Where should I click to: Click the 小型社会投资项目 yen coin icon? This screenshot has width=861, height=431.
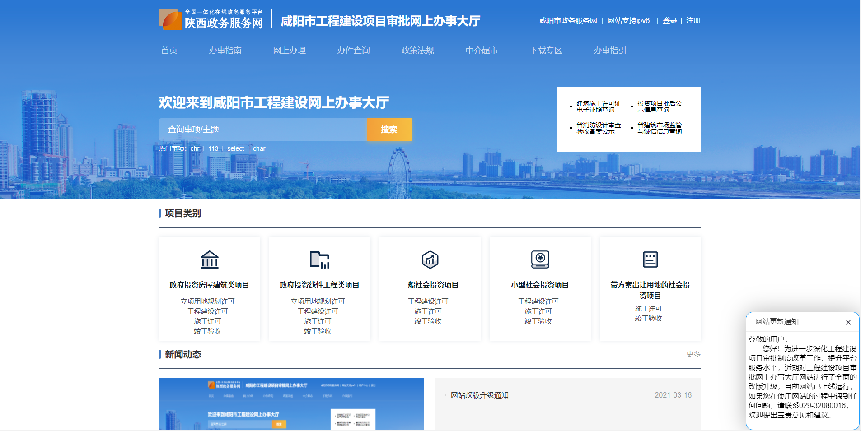[x=540, y=260]
